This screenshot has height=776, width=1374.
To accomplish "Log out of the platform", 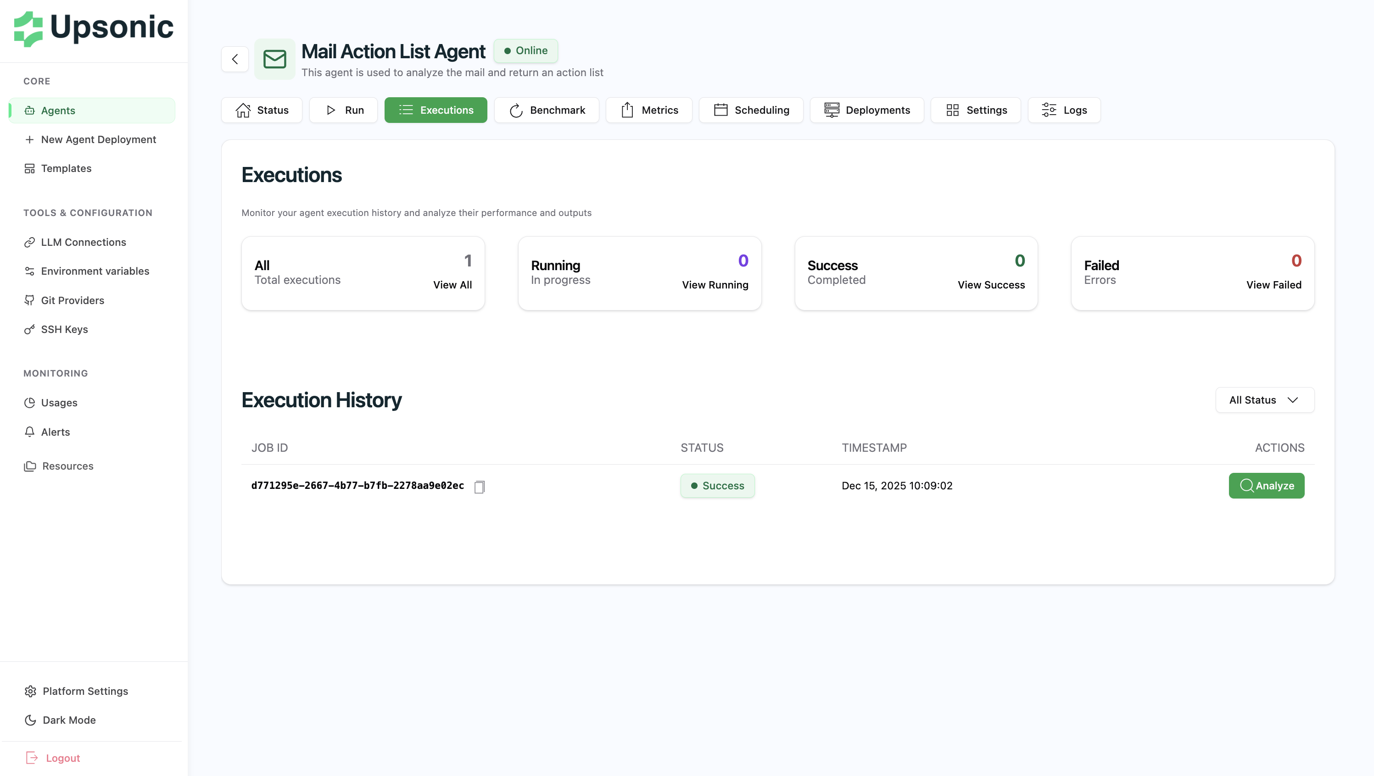I will pos(62,758).
